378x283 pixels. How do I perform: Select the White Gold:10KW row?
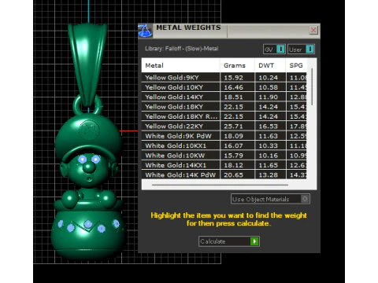click(x=224, y=156)
